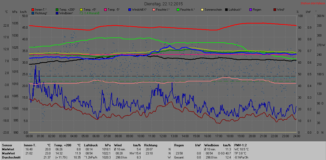
Task: Click the gust maximum 'O-SO 40.7'
Action: click(224, 153)
